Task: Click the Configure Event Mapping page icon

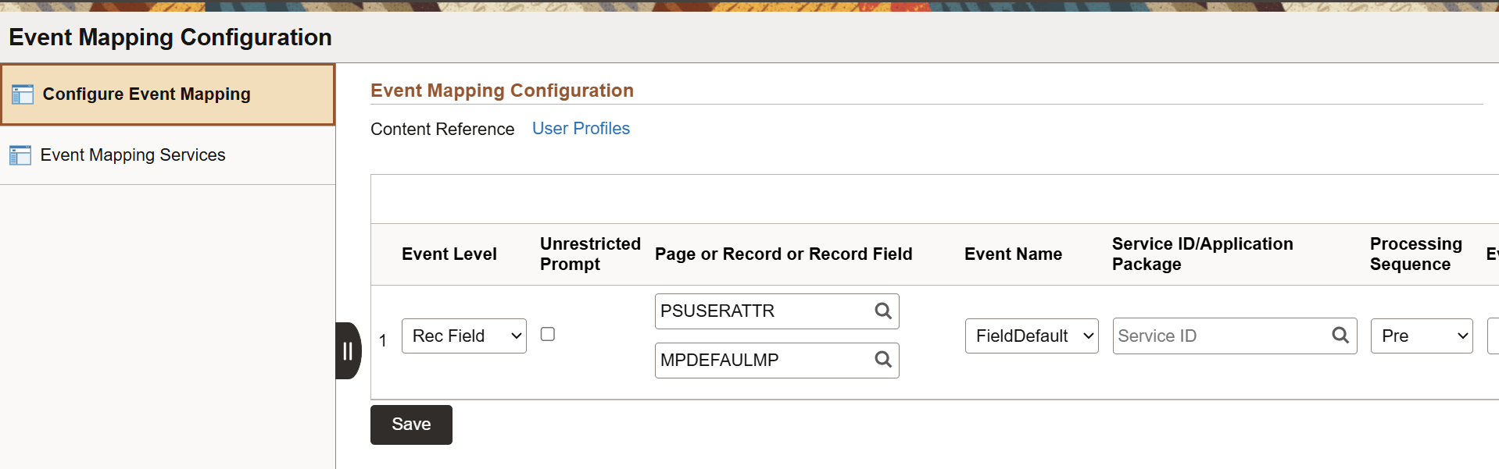Action: pos(23,94)
